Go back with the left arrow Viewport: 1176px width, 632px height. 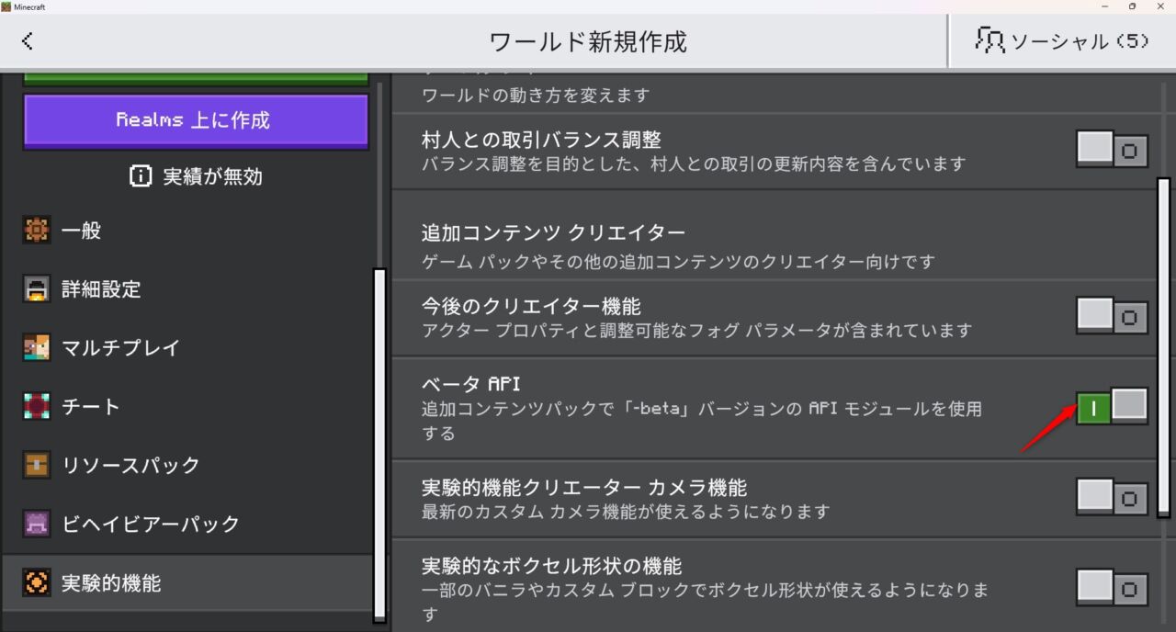(28, 41)
